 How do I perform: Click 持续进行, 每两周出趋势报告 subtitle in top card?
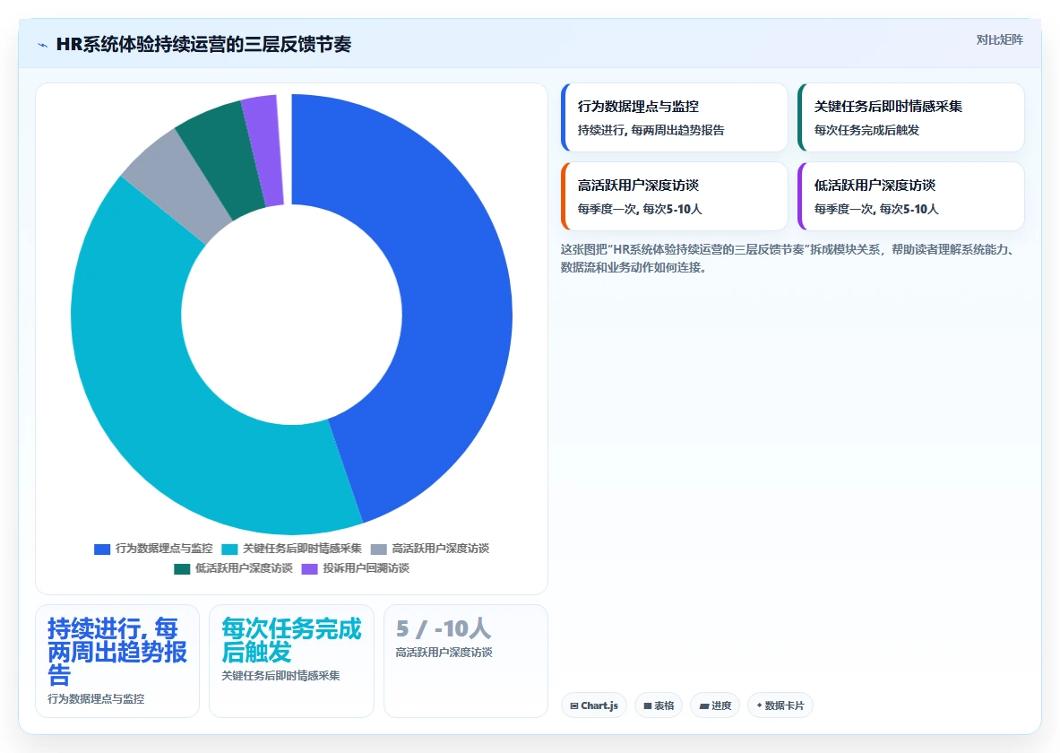pyautogui.click(x=651, y=131)
